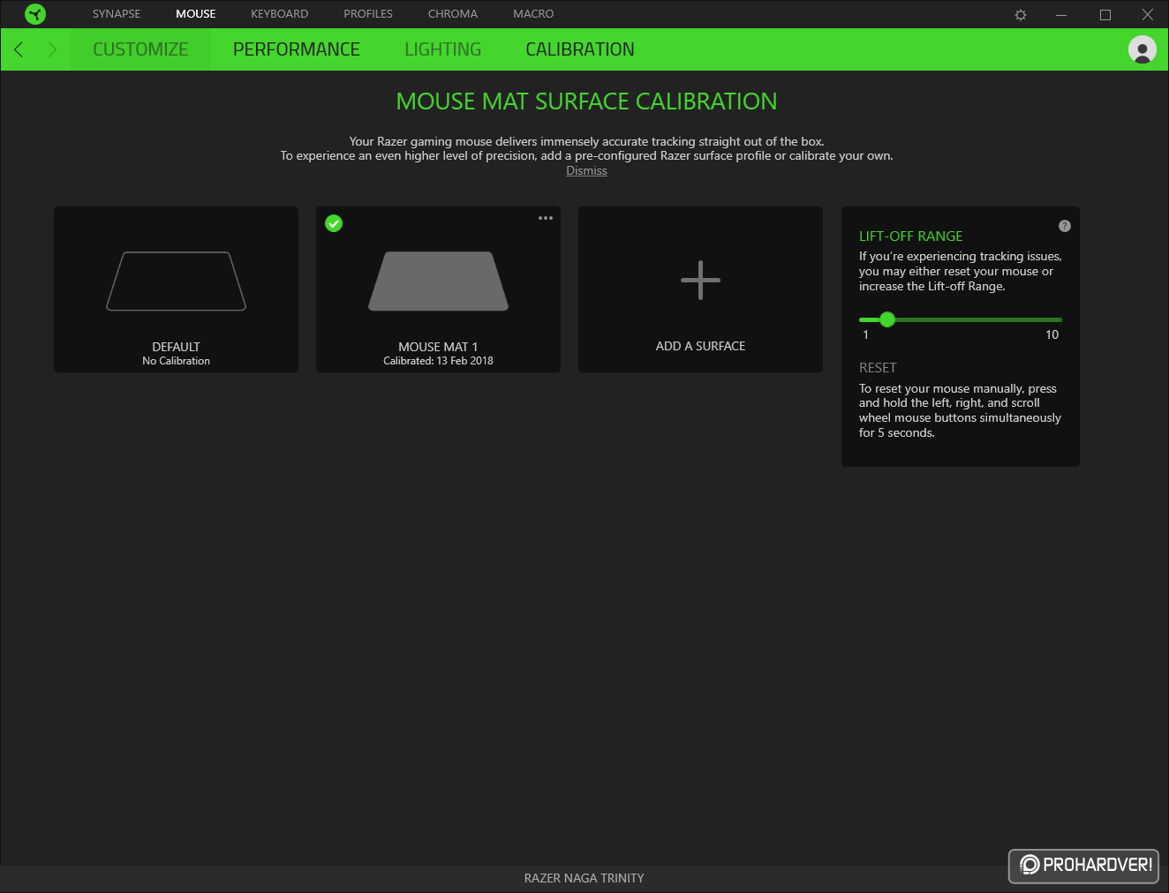Click Add A Surface label

700,346
